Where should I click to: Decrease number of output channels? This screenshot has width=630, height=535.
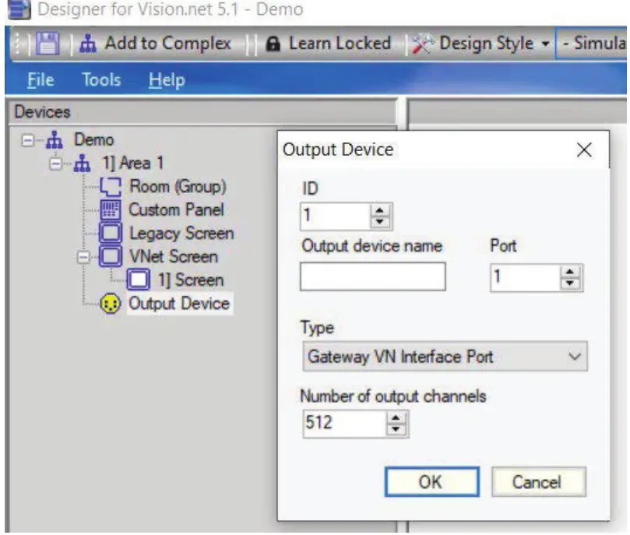(396, 429)
